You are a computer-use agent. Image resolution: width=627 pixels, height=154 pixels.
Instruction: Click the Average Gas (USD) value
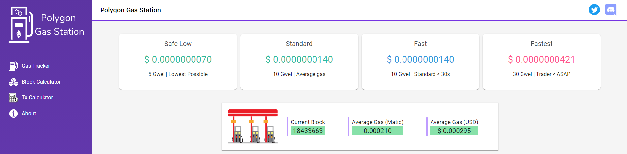pyautogui.click(x=454, y=131)
